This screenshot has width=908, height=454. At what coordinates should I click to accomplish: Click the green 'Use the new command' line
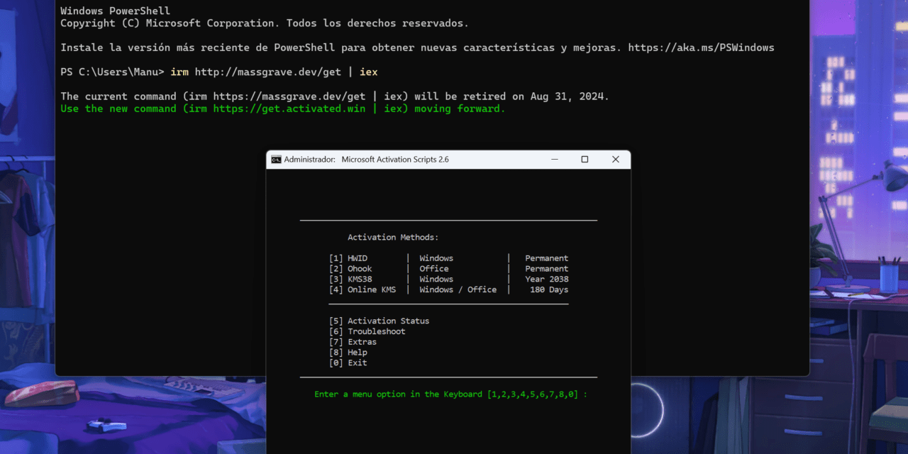pyautogui.click(x=283, y=109)
